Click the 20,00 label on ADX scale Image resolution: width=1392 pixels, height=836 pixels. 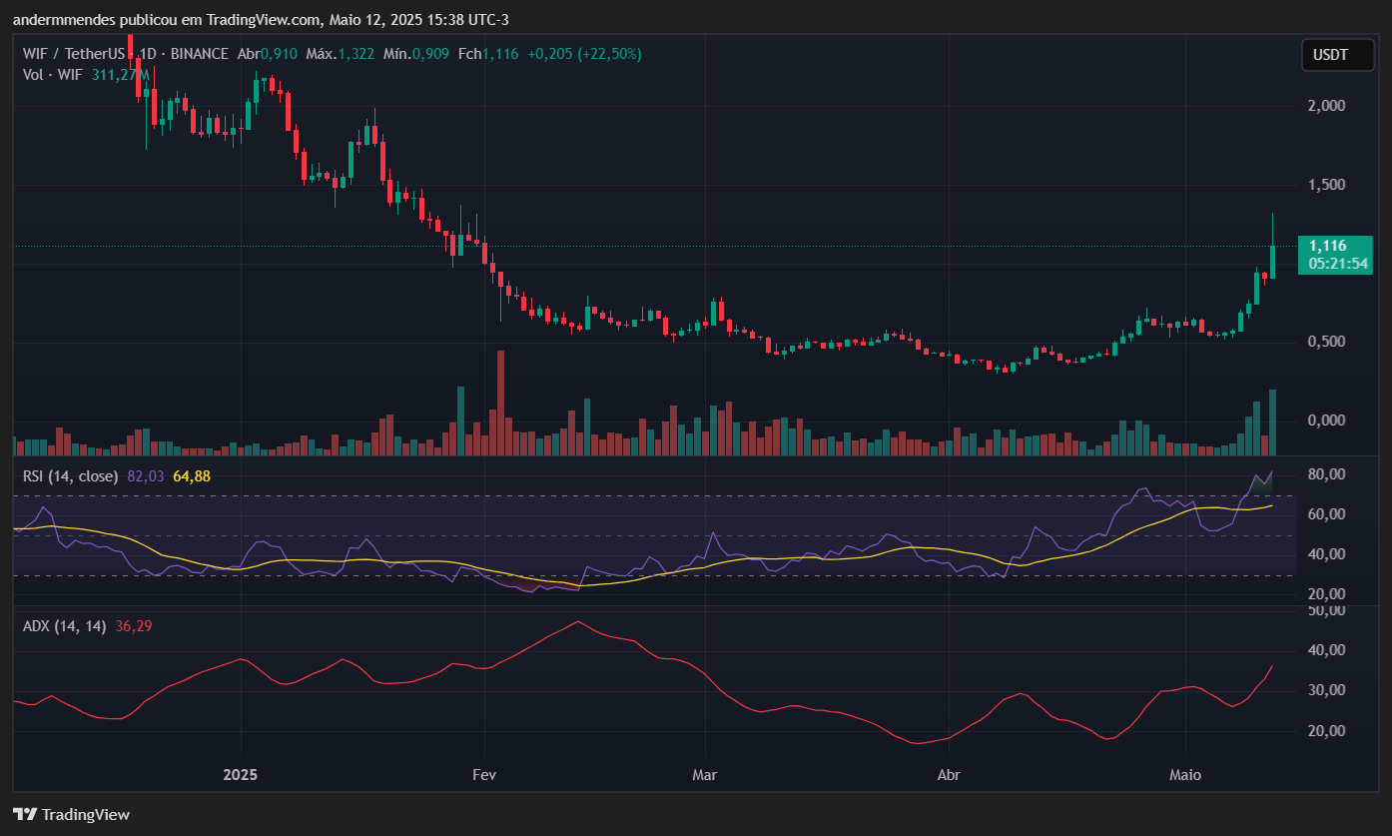(1329, 731)
